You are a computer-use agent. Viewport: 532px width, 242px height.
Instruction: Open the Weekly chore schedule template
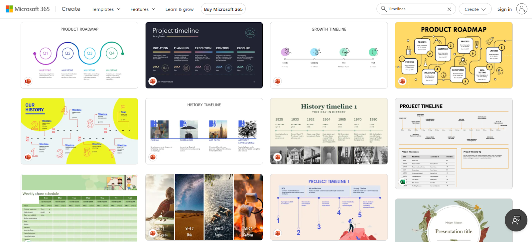tap(79, 208)
